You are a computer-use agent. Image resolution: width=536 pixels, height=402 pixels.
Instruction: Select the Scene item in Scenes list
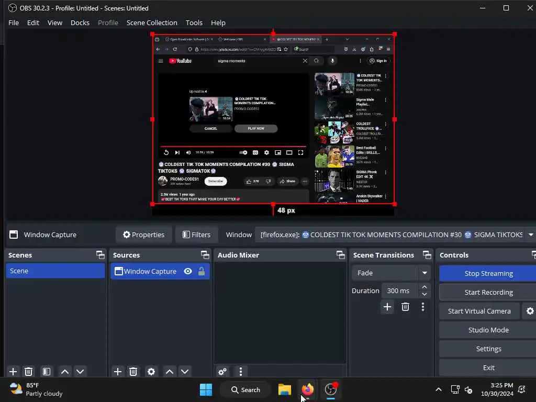click(x=55, y=271)
